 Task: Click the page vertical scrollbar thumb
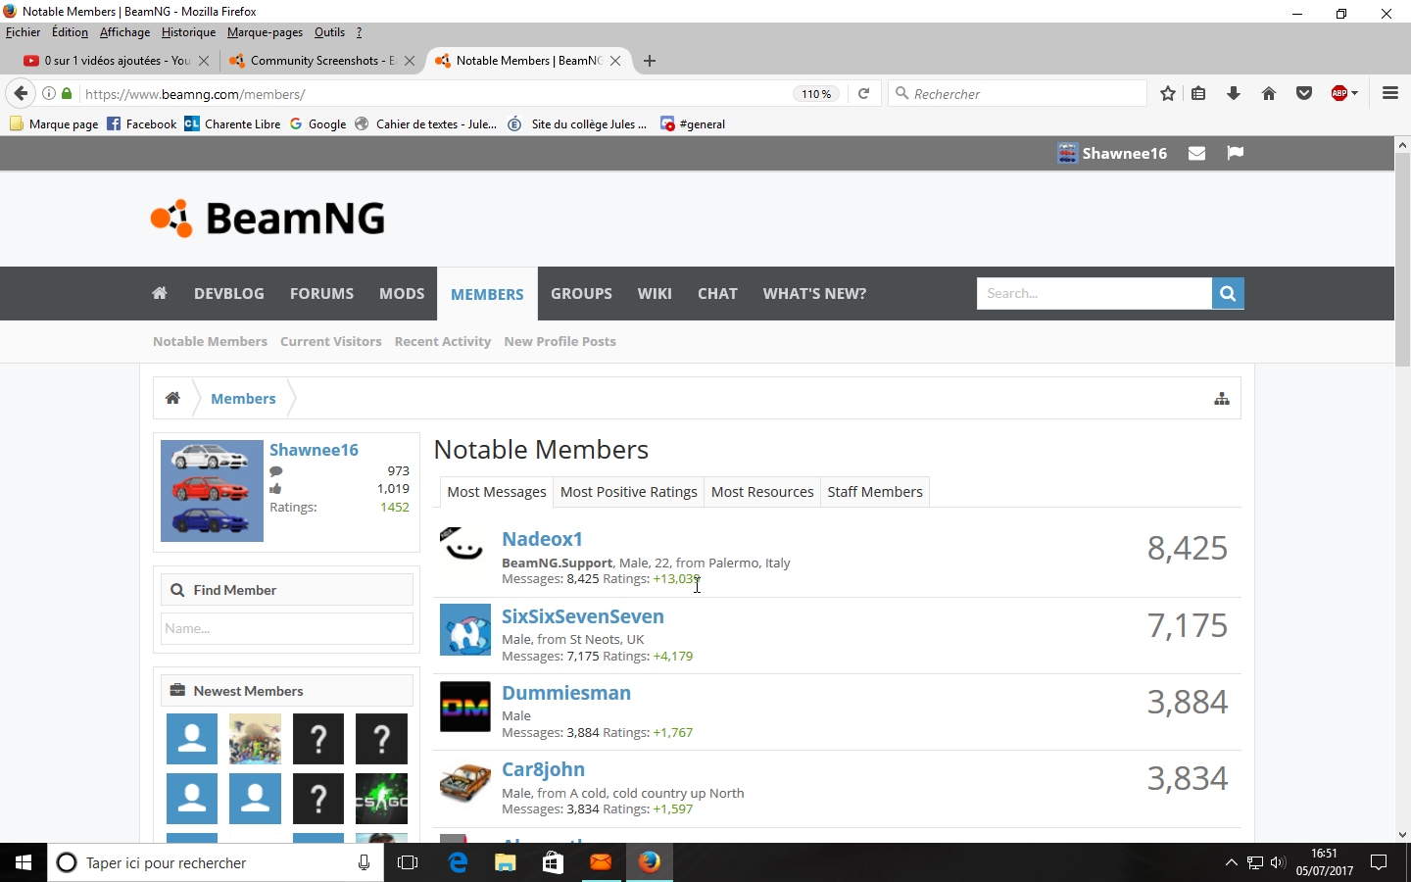(1402, 259)
